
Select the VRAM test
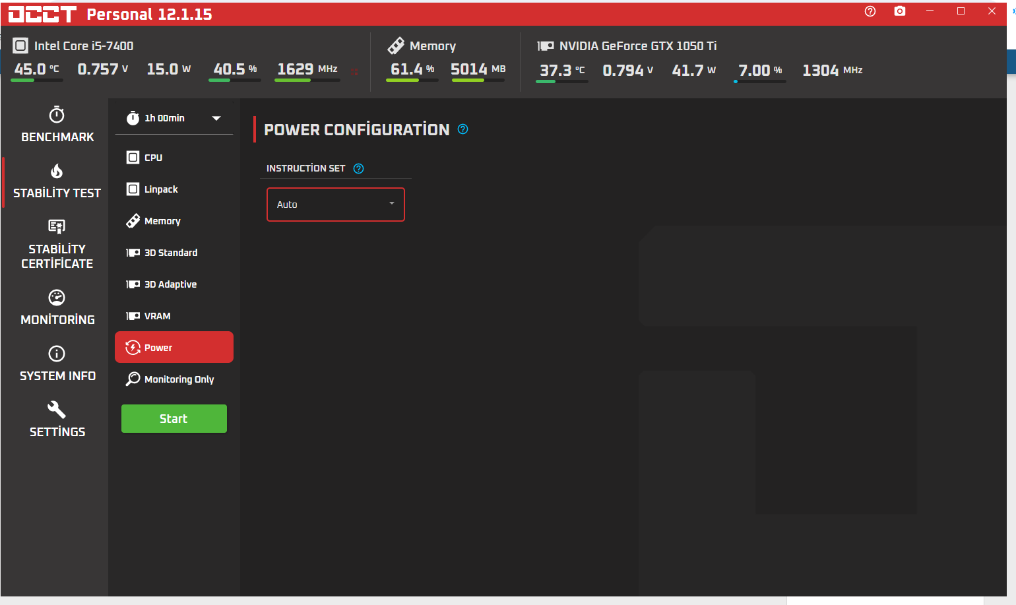174,316
